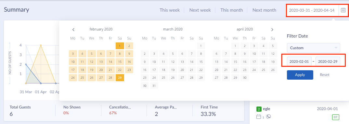349x124 pixels.
Task: Click the Filter Date label
Action: (297, 36)
